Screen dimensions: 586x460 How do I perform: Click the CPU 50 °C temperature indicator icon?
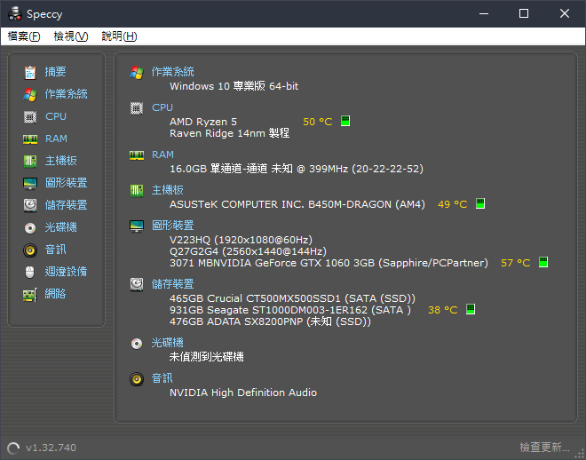pos(345,121)
